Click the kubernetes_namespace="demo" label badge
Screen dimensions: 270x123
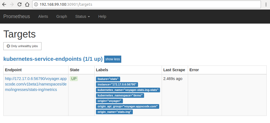120,95
